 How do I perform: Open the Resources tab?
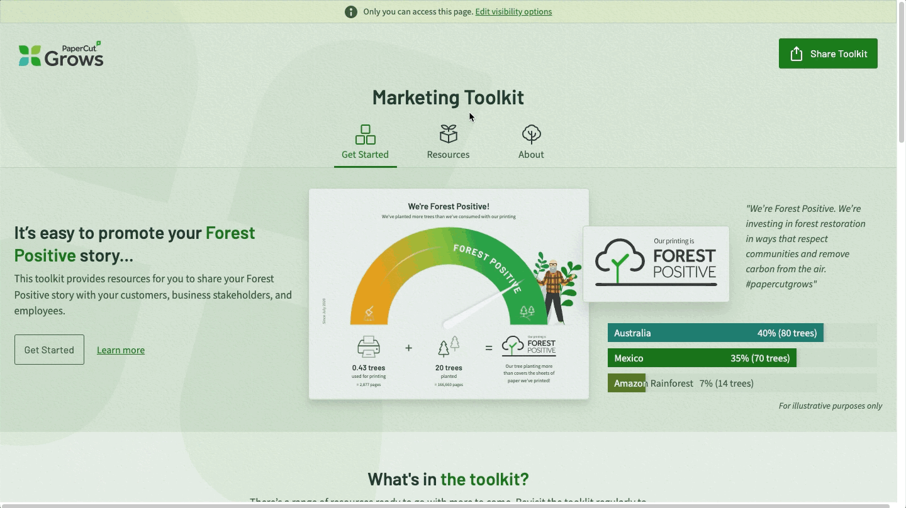[x=448, y=155]
